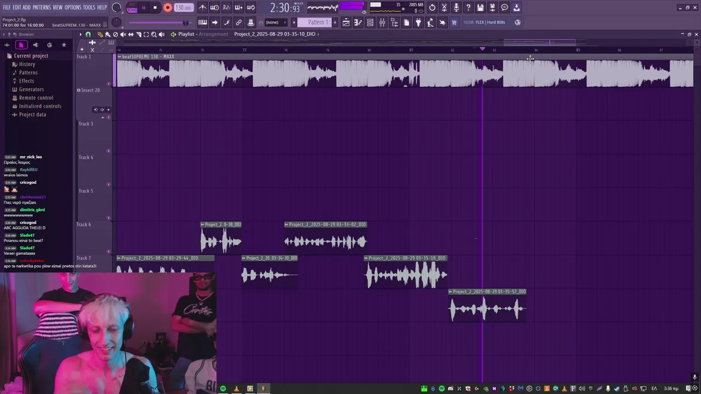Open the FILE menu
701x394 pixels.
click(x=7, y=7)
